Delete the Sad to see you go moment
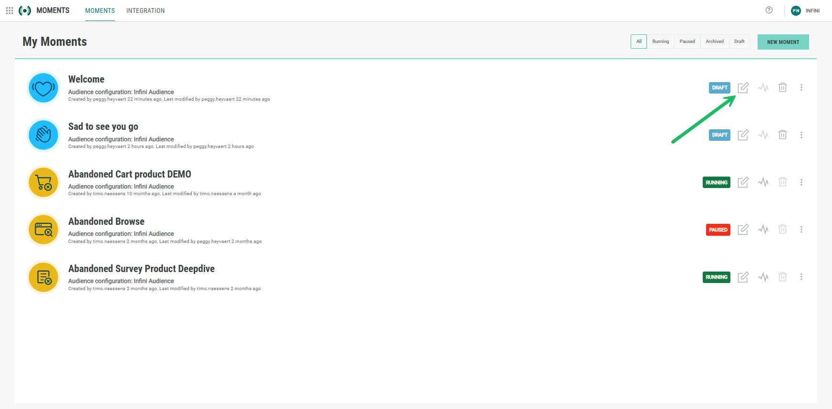This screenshot has width=832, height=409. (x=782, y=135)
